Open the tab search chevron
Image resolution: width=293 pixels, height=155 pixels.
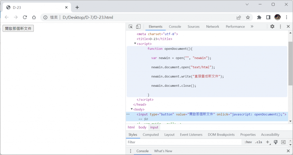(247, 4)
